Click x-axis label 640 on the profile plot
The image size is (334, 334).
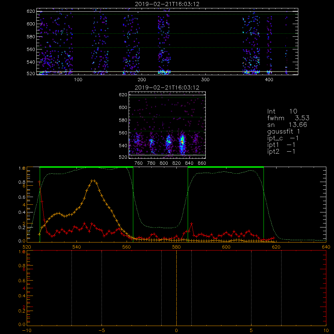326,247
